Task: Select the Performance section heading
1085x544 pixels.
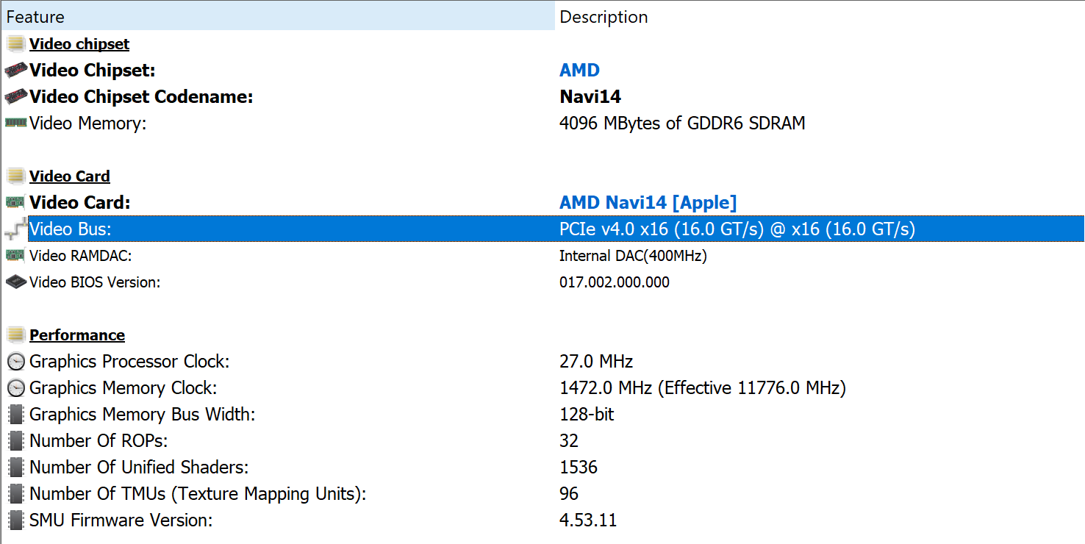Action: click(77, 335)
